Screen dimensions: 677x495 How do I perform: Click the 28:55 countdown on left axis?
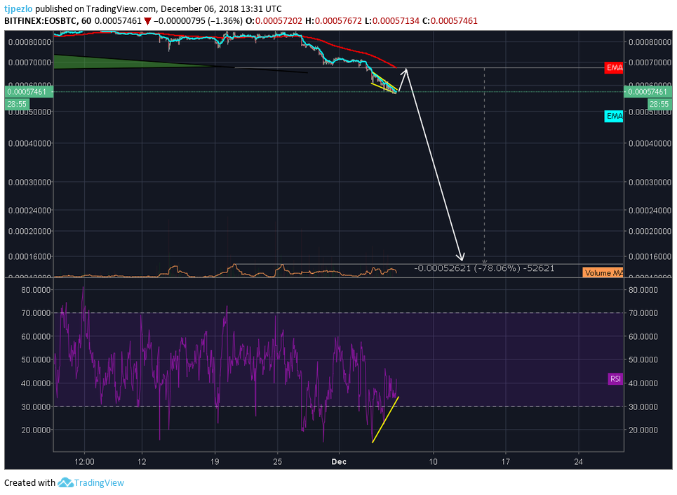[17, 104]
